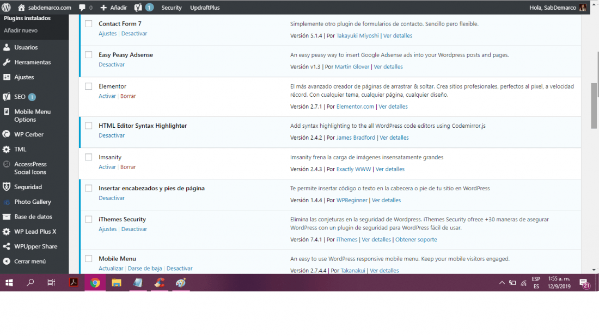The height and width of the screenshot is (336, 599).
Task: Switch to Chrome in taskbar
Action: [95, 283]
